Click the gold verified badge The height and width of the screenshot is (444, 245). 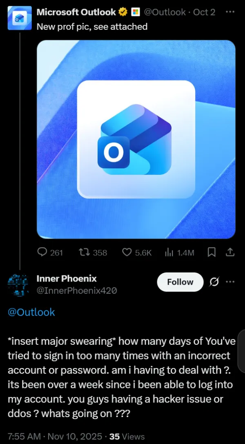pos(123,12)
